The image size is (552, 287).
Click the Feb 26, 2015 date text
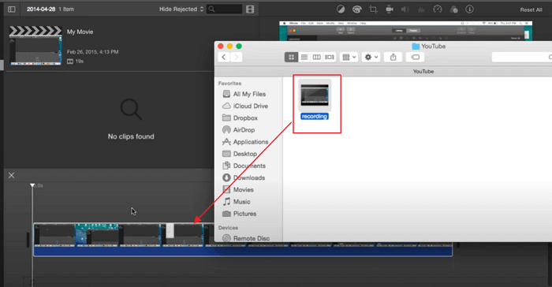point(92,52)
